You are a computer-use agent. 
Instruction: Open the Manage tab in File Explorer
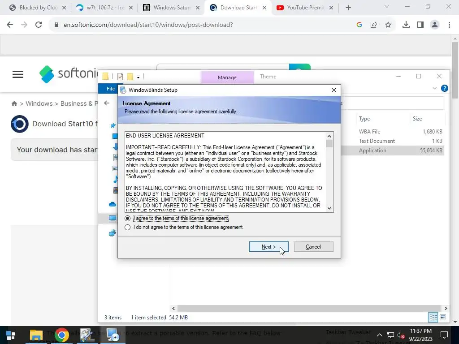tap(227, 77)
